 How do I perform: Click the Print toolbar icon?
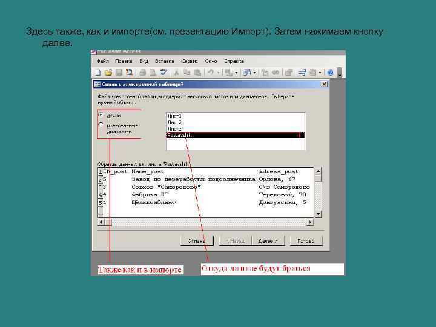[x=143, y=73]
